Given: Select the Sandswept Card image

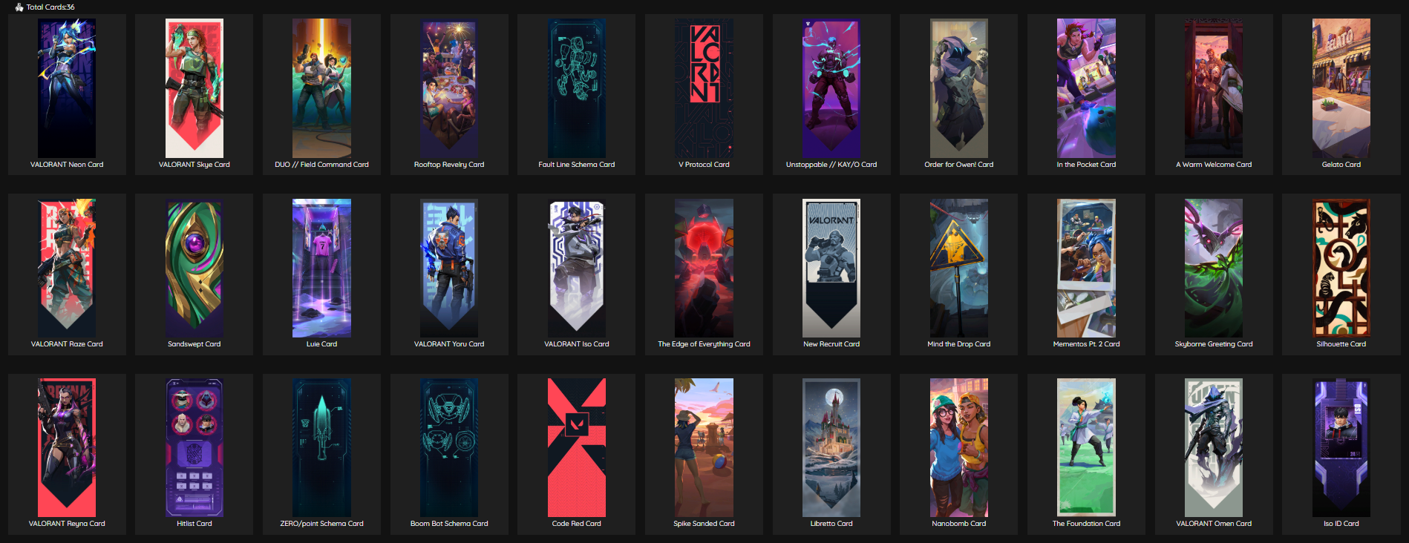Looking at the screenshot, I should tap(194, 268).
